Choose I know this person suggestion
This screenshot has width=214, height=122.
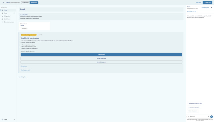click(193, 111)
